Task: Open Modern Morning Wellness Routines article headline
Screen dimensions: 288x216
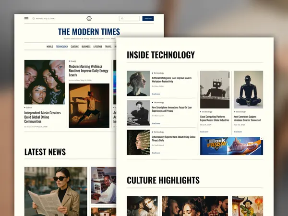Action: [88, 71]
